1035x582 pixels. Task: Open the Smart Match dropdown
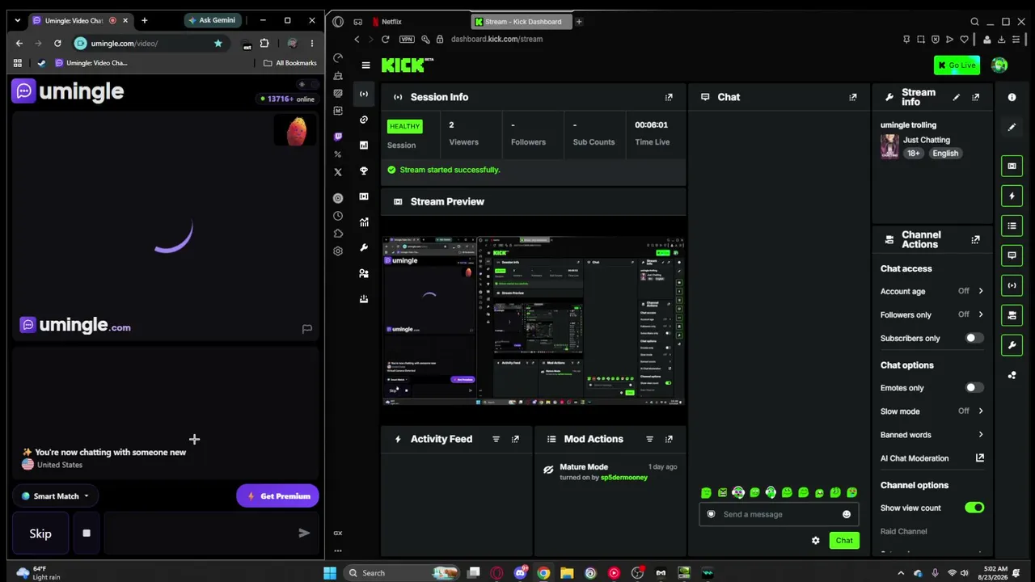pos(55,496)
